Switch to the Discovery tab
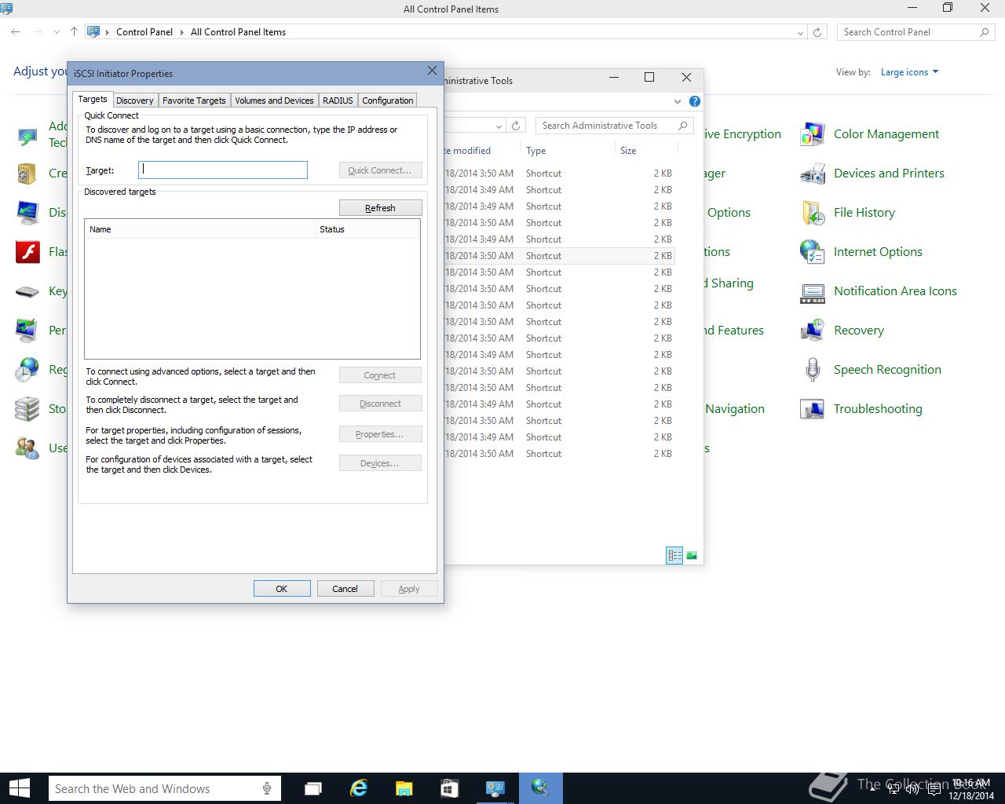 pyautogui.click(x=134, y=100)
